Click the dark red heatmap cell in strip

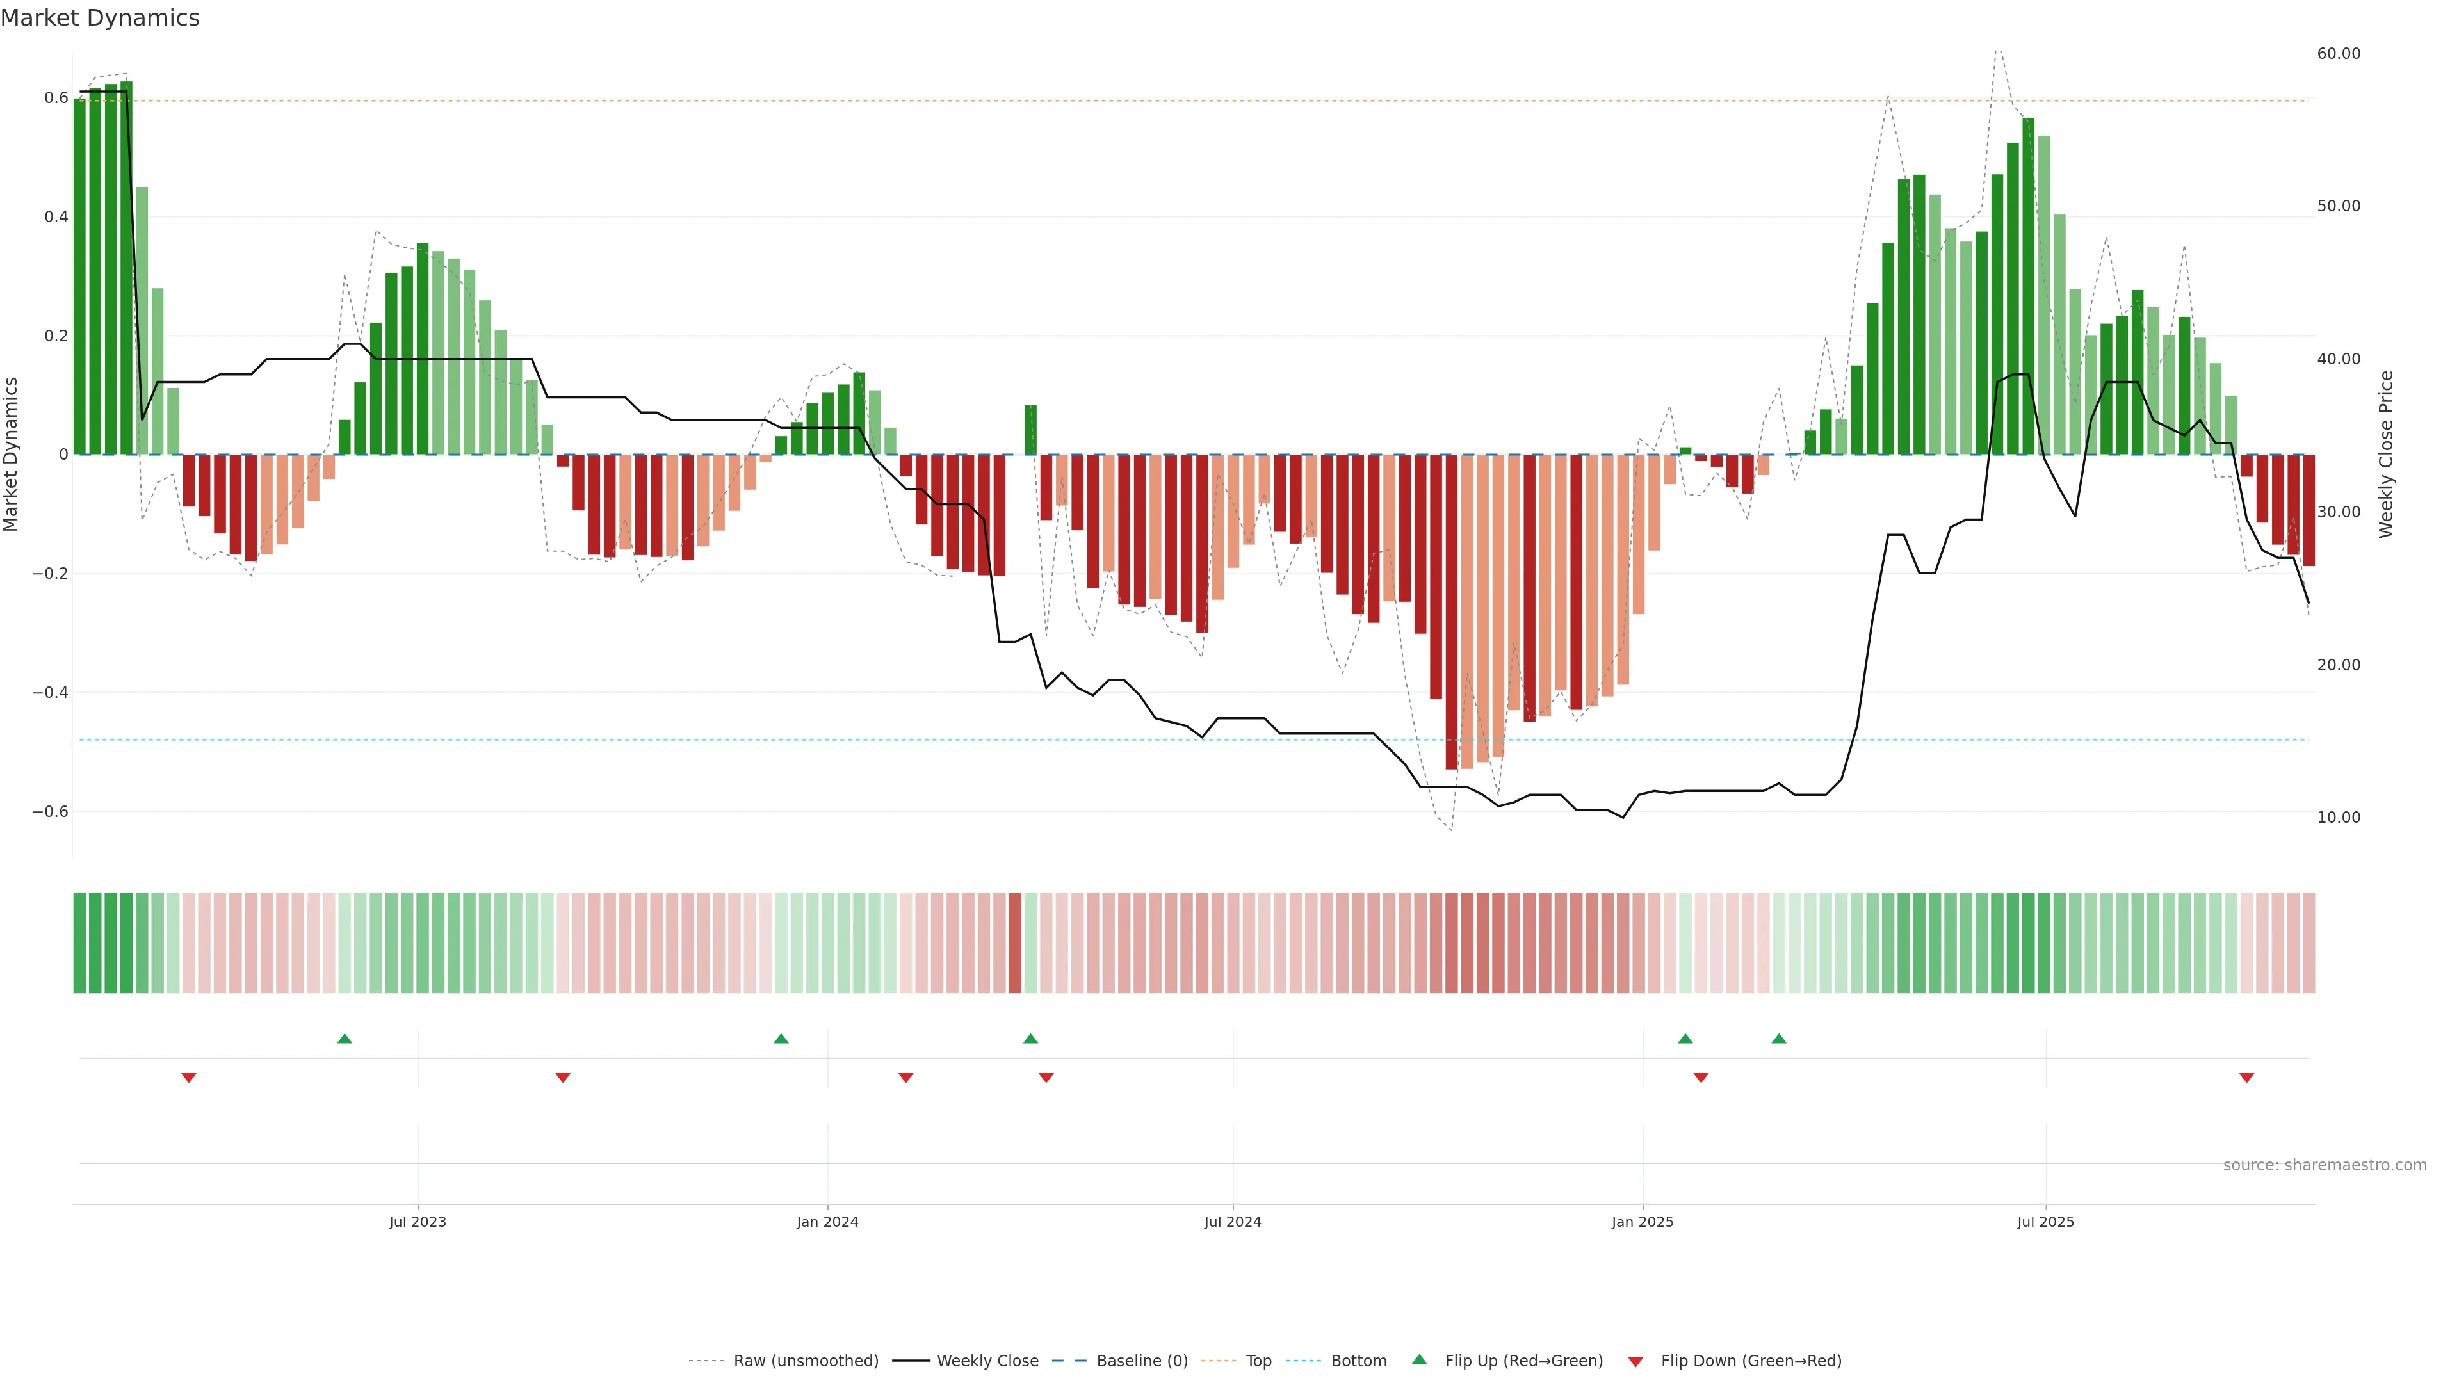tap(1015, 943)
